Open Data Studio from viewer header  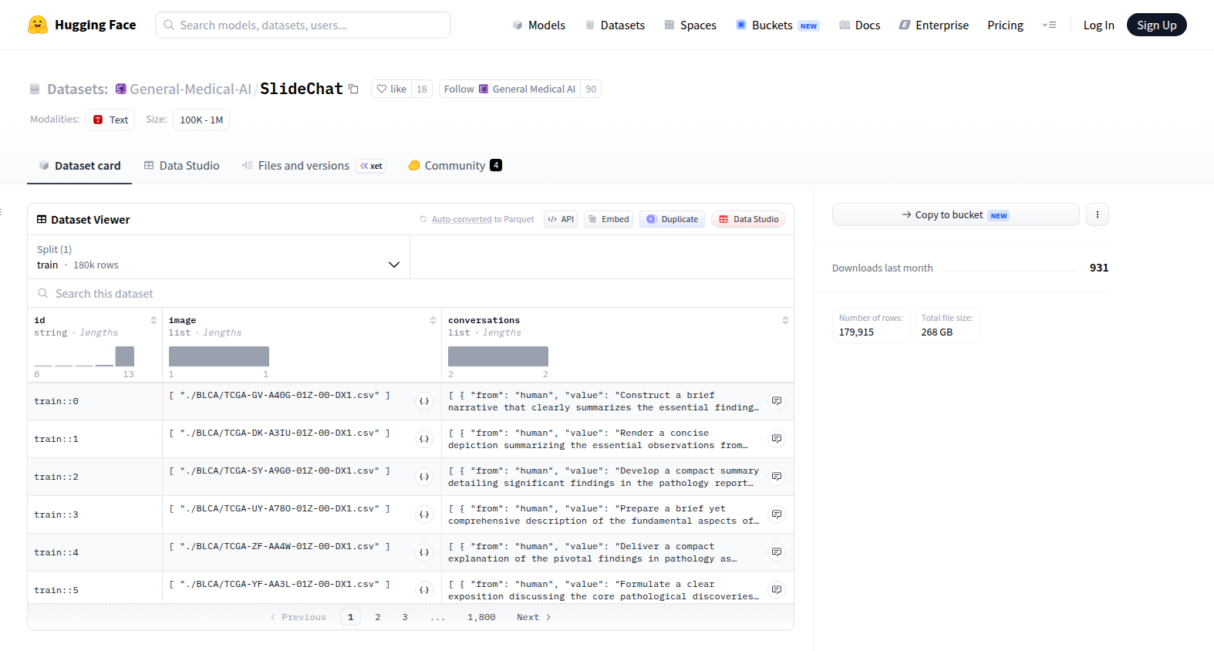click(749, 219)
